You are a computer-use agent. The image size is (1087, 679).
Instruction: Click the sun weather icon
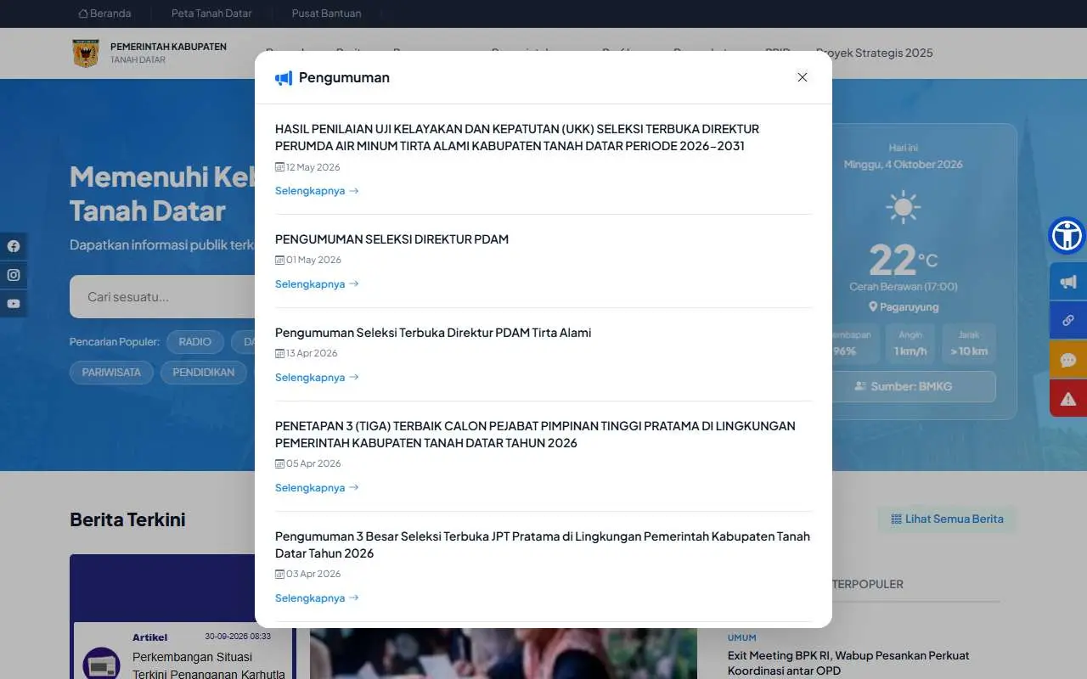pos(903,207)
